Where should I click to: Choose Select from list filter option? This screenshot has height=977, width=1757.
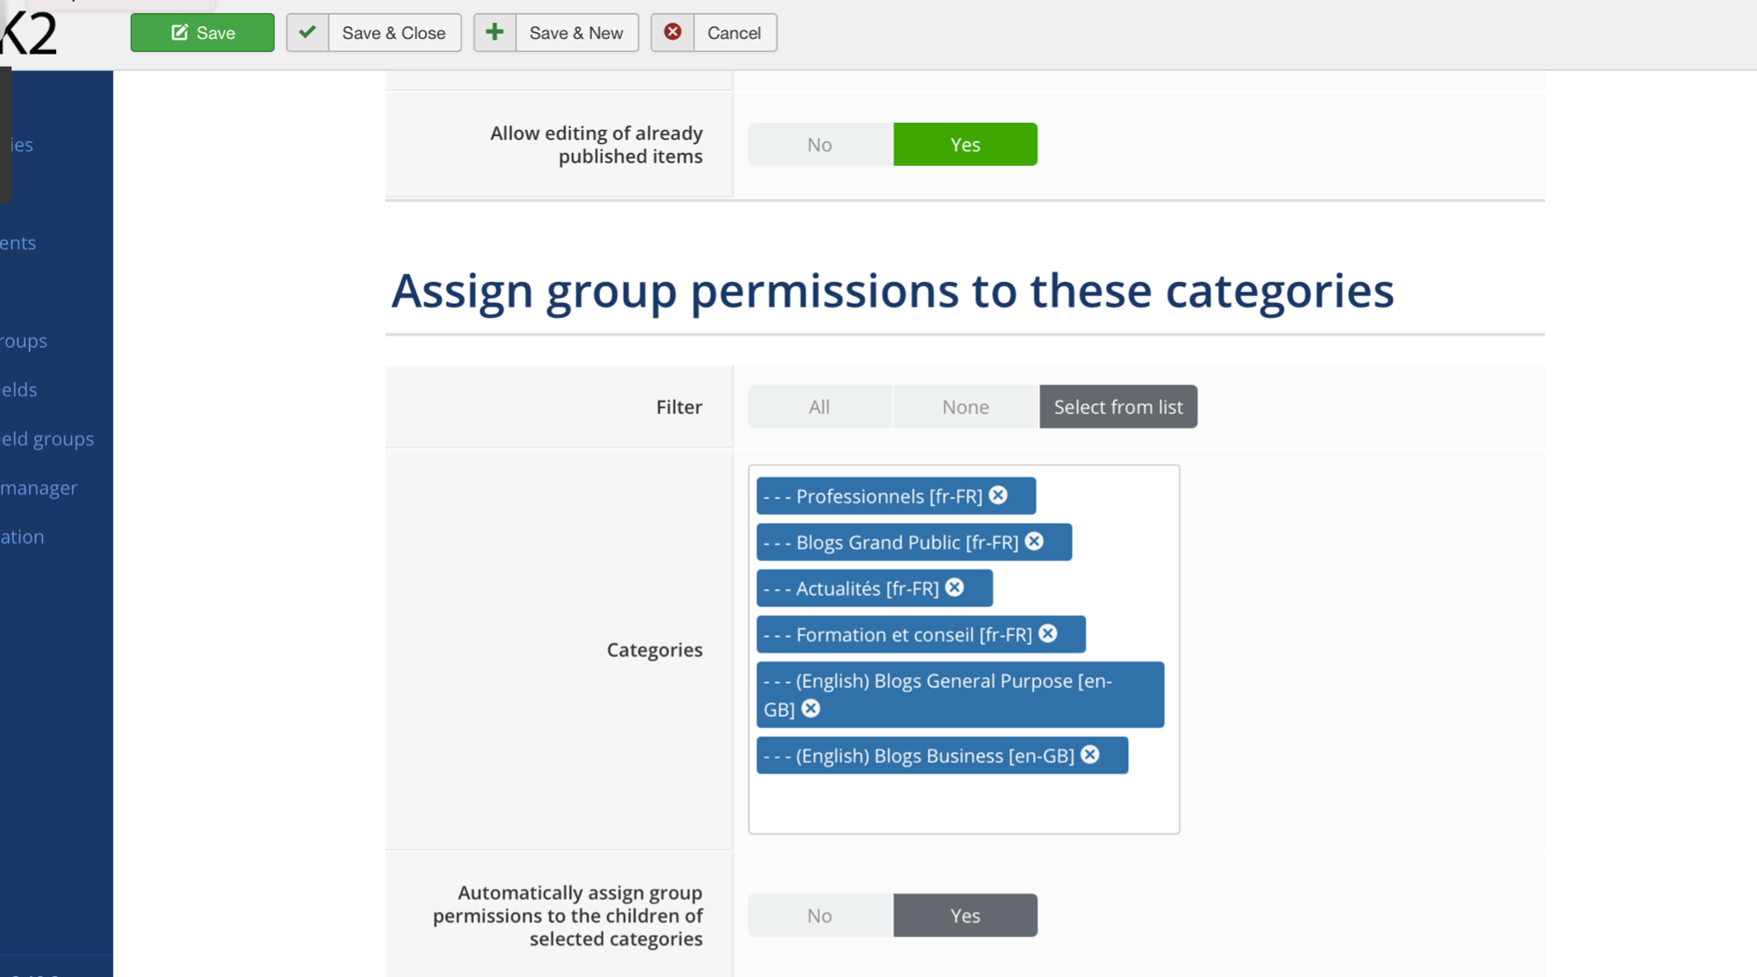[1118, 407]
